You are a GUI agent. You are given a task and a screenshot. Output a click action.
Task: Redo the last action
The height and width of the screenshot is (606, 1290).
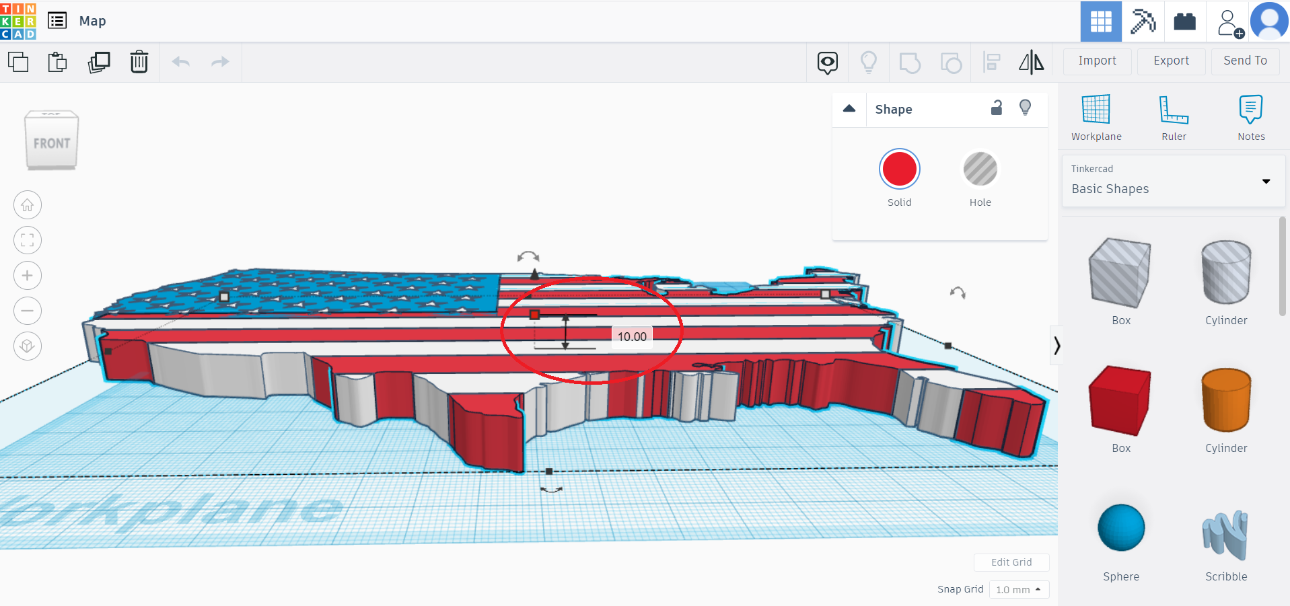pos(220,62)
